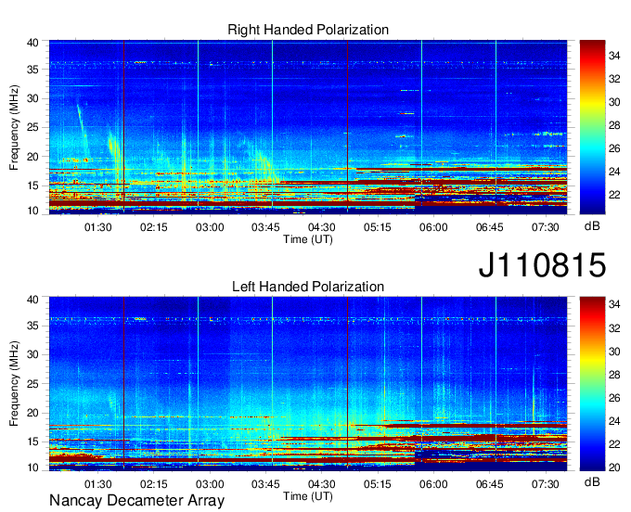Click the 'Right Handed Polarization' plot title
This screenshot has height=512, width=631.
click(x=308, y=30)
